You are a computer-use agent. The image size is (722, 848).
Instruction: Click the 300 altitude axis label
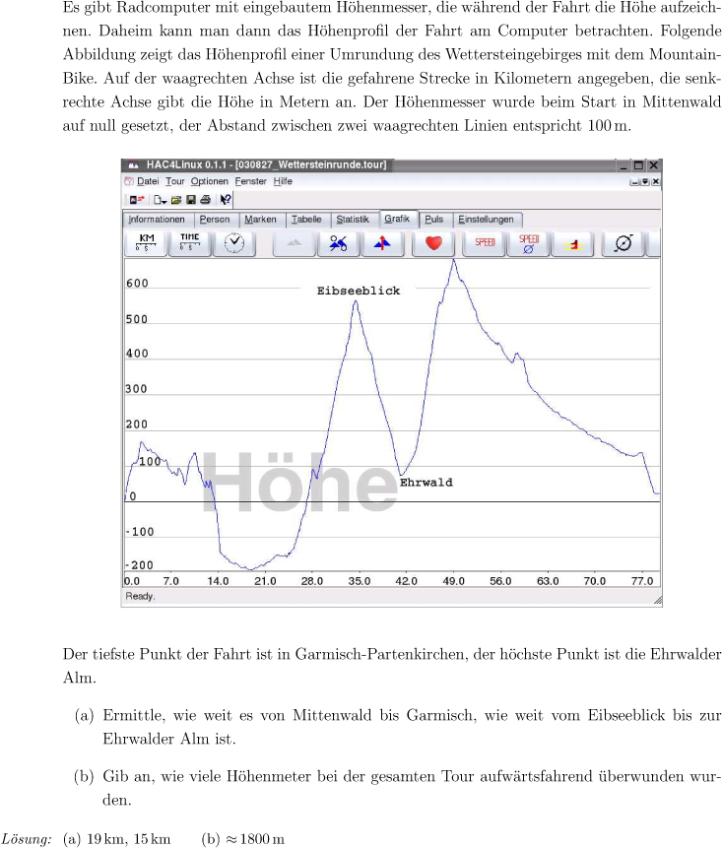136,389
